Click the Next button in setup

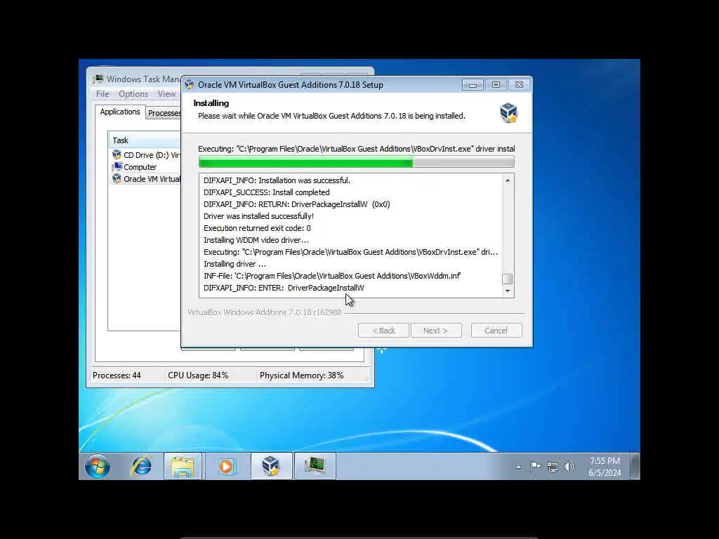pos(435,331)
